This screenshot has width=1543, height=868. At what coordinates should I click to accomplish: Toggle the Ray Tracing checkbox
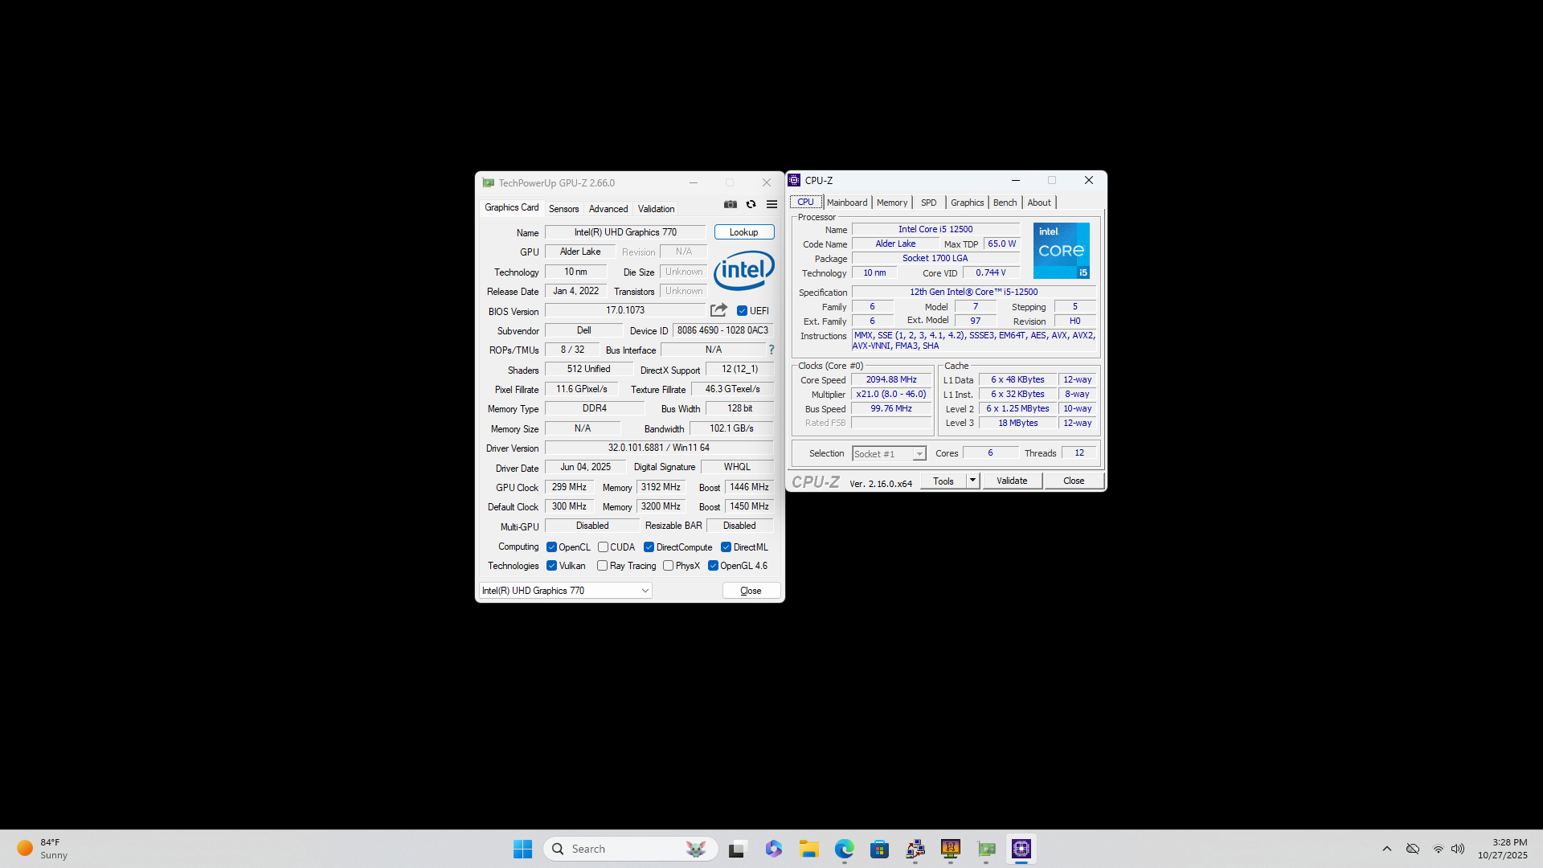coord(602,566)
